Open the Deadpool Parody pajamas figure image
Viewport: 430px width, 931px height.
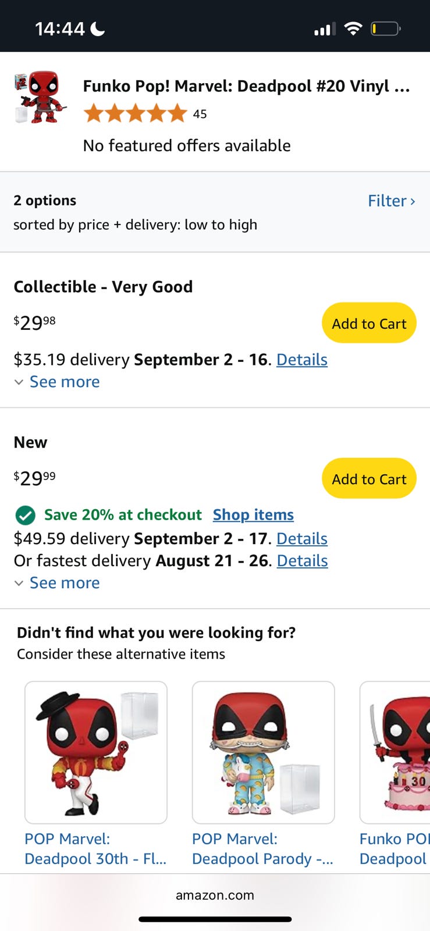(x=264, y=752)
